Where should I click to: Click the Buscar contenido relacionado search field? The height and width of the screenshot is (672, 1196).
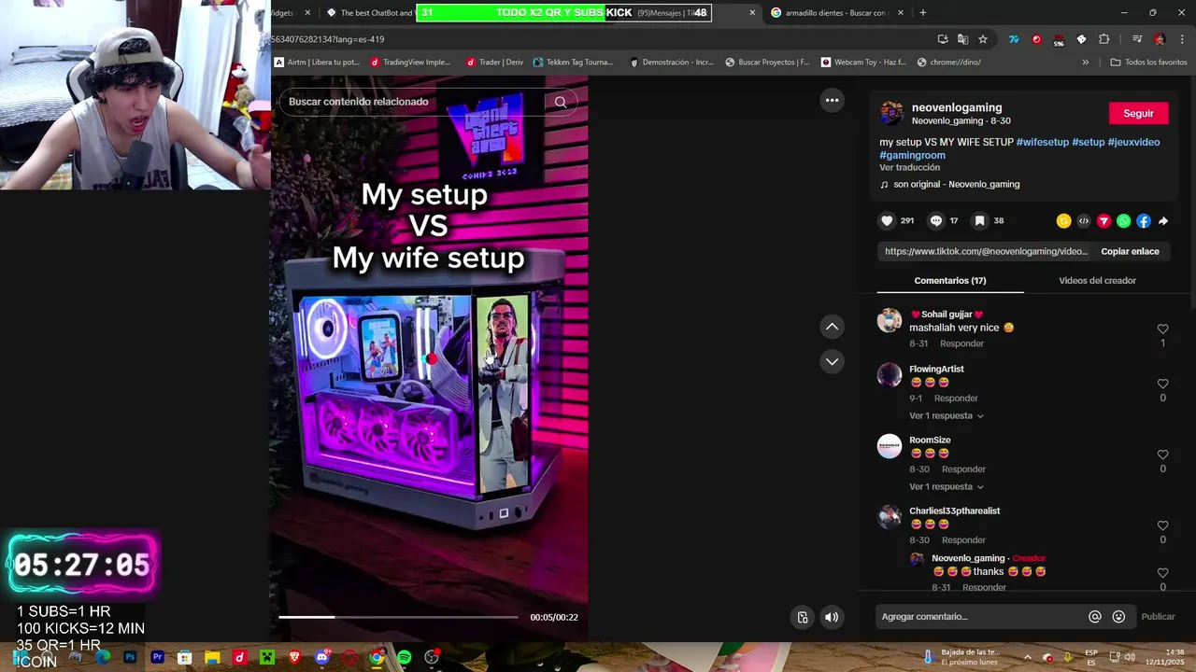point(411,102)
